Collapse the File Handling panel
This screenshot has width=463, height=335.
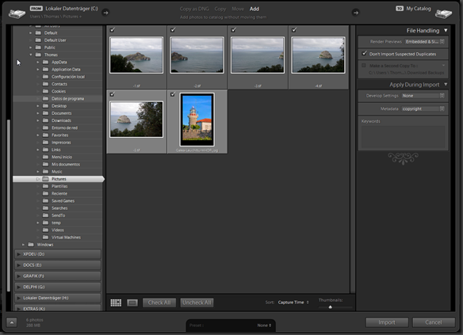pos(446,30)
